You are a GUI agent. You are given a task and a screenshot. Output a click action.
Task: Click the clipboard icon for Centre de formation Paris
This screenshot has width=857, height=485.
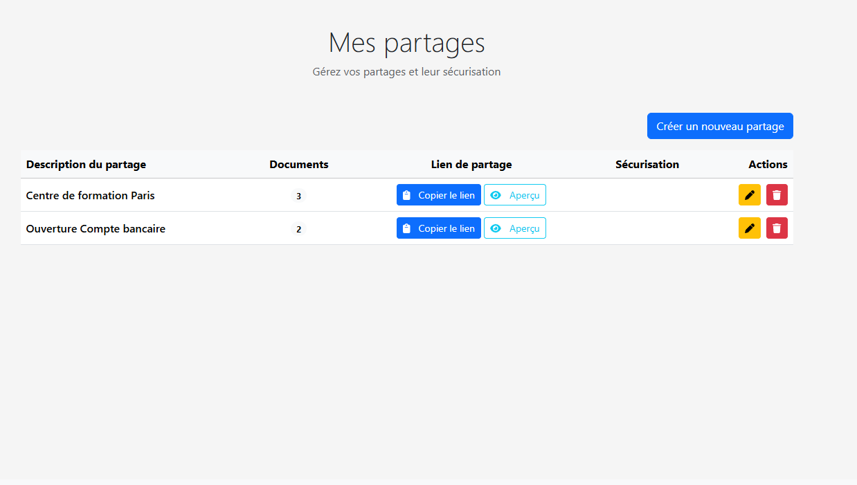406,194
